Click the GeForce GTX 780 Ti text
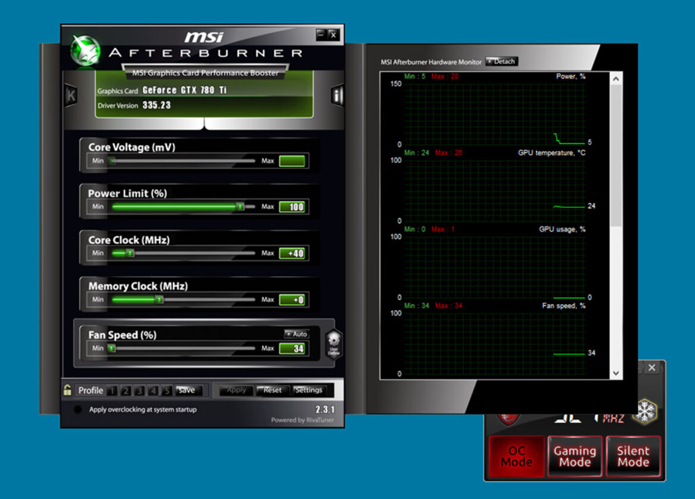 click(x=184, y=90)
